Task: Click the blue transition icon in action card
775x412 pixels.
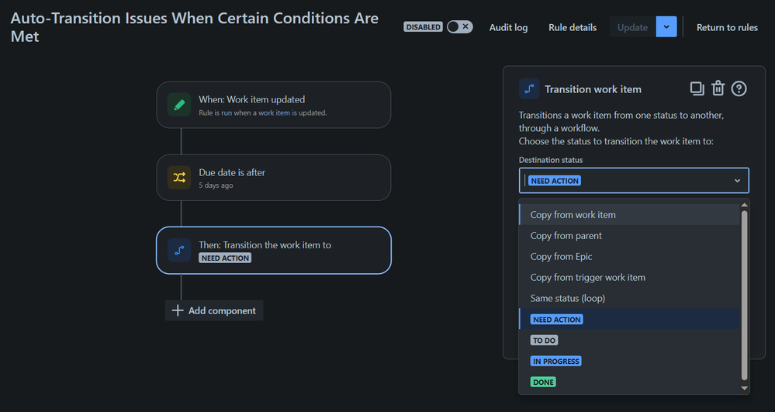Action: [179, 251]
